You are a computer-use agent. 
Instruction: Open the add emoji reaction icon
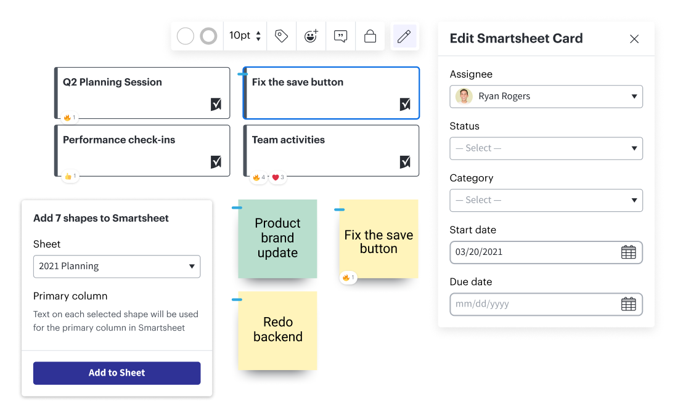click(311, 36)
